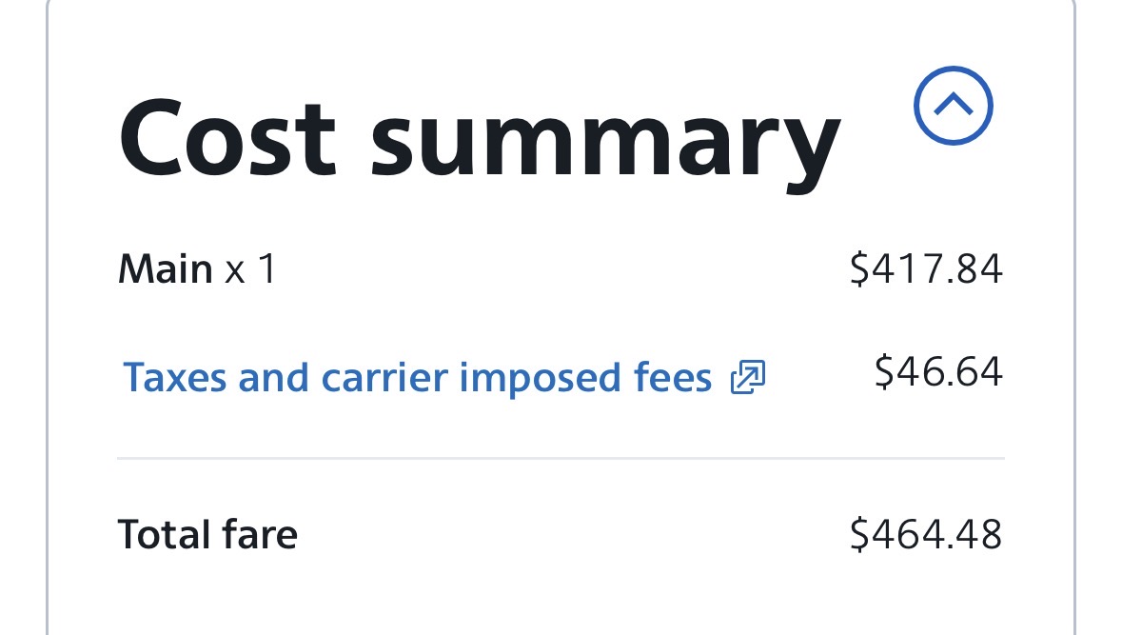Click the Total fare label
The width and height of the screenshot is (1122, 635).
(x=207, y=534)
